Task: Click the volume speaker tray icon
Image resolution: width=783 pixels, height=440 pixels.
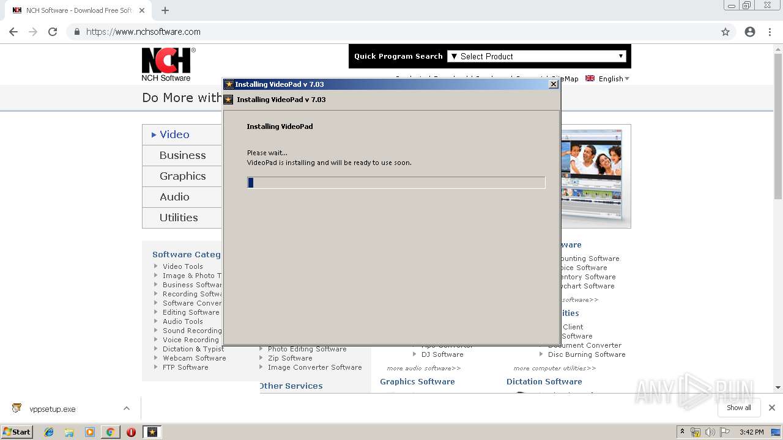Action: point(710,432)
